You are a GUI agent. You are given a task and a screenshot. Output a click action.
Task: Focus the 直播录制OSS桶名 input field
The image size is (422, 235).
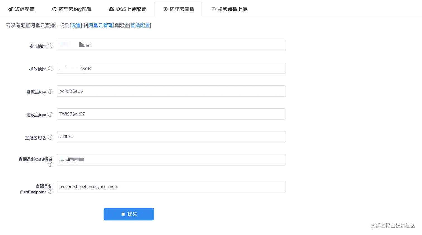[171, 160]
